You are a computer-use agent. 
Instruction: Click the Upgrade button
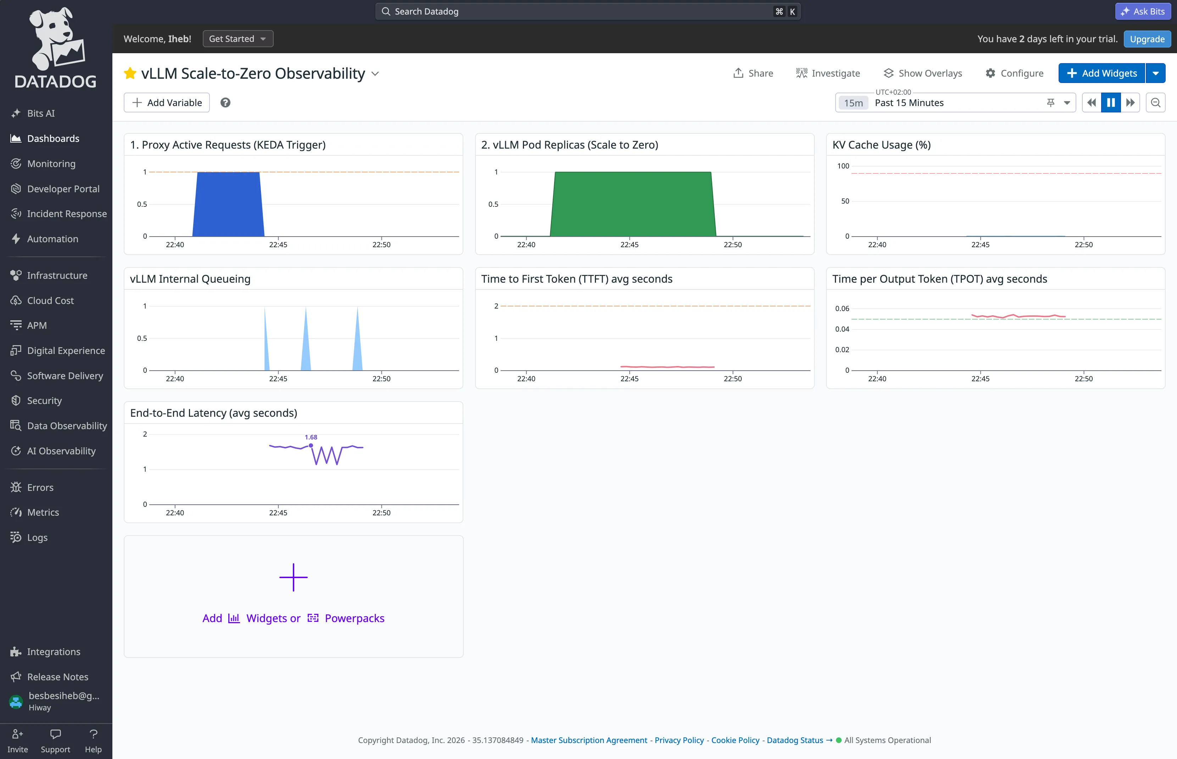click(1147, 39)
